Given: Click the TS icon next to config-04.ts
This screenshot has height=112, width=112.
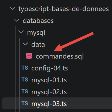Looking at the screenshot, I should coord(25,68).
